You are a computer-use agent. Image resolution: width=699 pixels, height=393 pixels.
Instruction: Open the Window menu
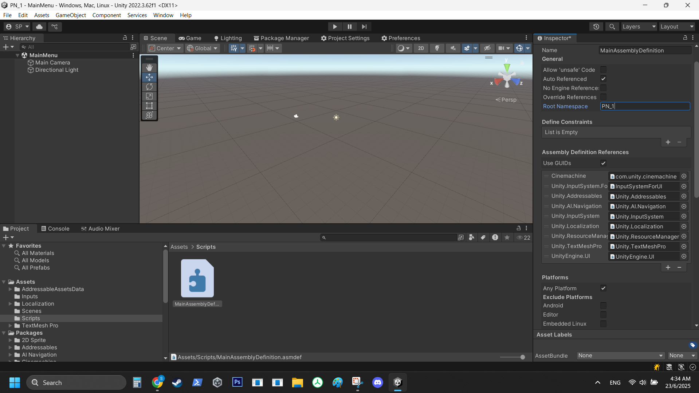163,15
